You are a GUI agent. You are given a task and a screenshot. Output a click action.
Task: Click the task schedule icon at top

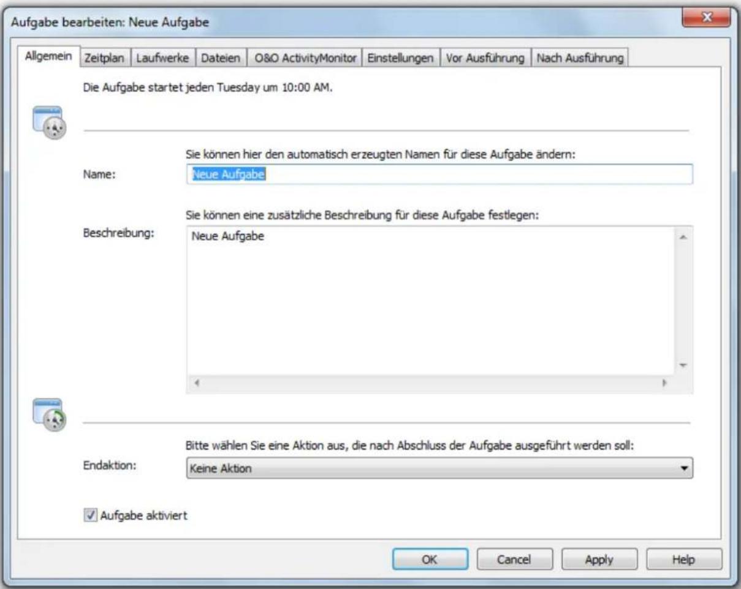[x=51, y=122]
